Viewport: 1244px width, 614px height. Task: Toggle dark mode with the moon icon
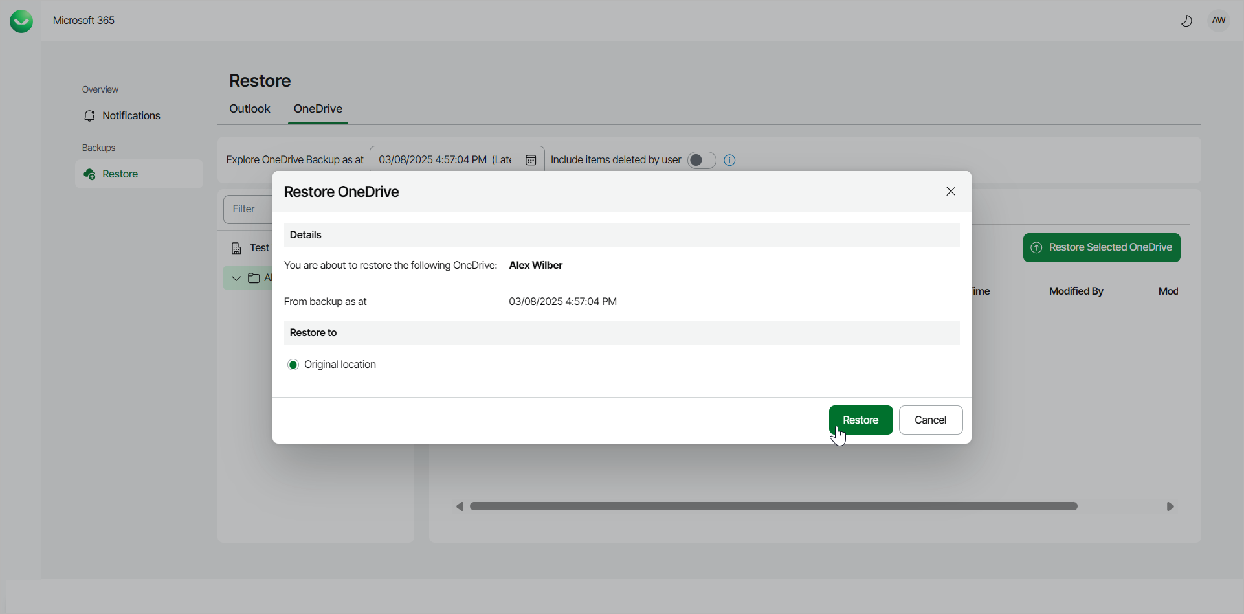click(1186, 21)
